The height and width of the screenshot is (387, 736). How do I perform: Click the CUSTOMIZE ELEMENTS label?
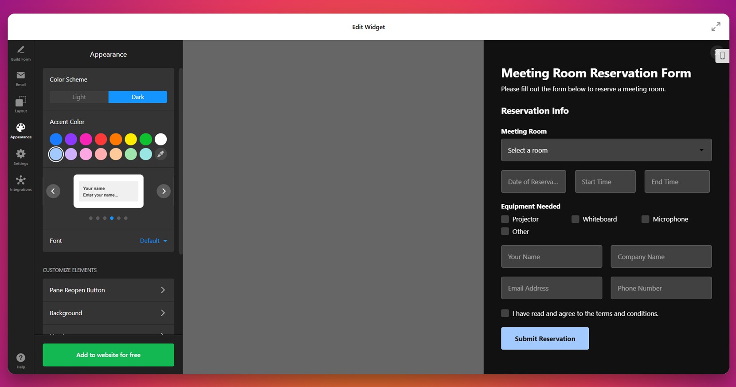click(x=70, y=270)
